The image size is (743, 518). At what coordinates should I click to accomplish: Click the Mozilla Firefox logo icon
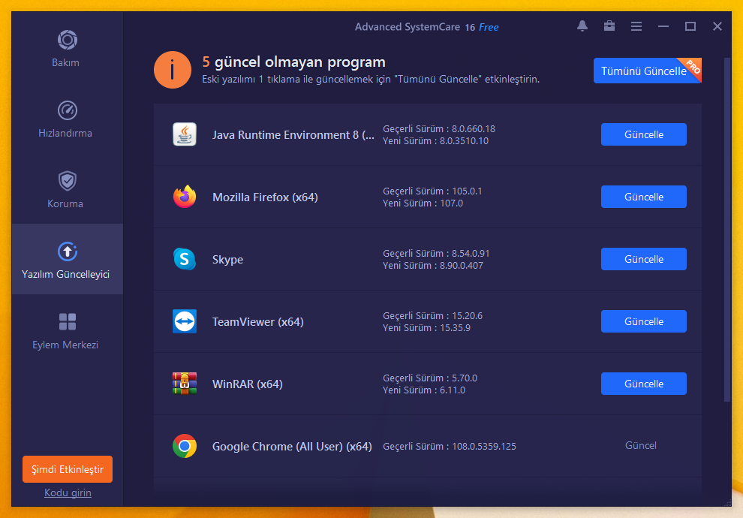click(185, 197)
